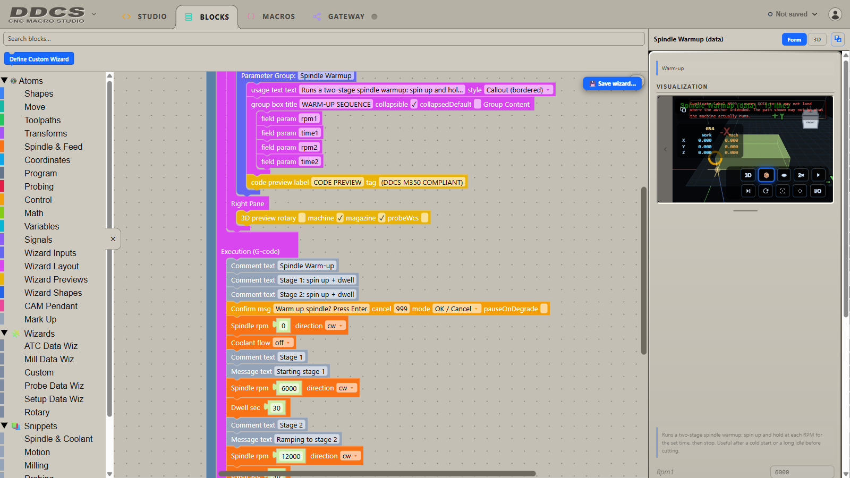Viewport: 850px width, 478px height.
Task: Click the fit-to-view frame icon
Action: 783,191
